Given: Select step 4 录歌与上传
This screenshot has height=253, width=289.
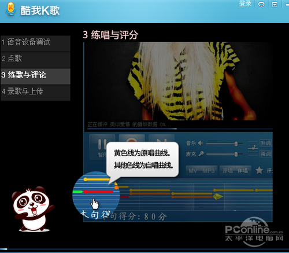Looking at the screenshot, I should click(x=35, y=93).
